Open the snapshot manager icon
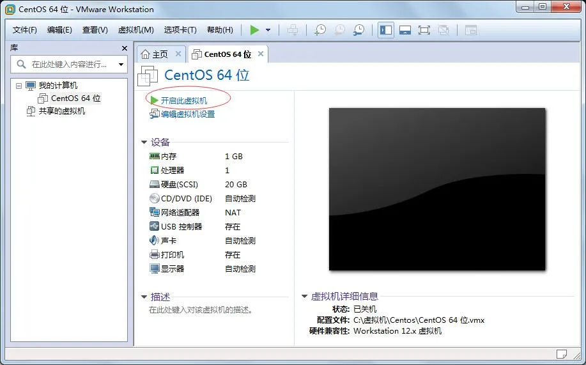This screenshot has width=586, height=365. 359,30
